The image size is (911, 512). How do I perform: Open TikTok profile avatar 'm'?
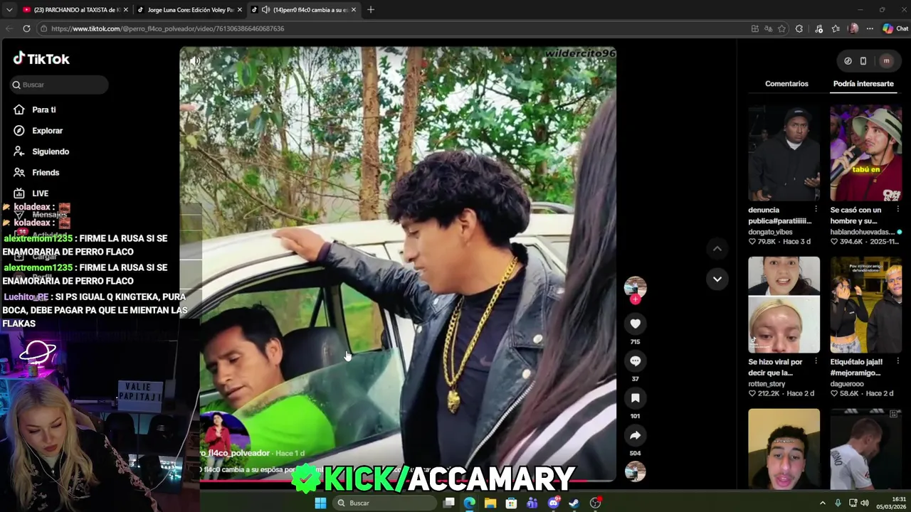coord(886,61)
